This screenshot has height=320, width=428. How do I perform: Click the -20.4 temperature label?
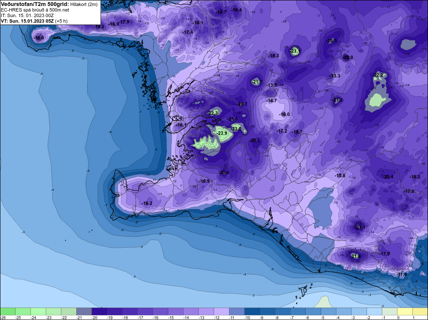pos(388,177)
